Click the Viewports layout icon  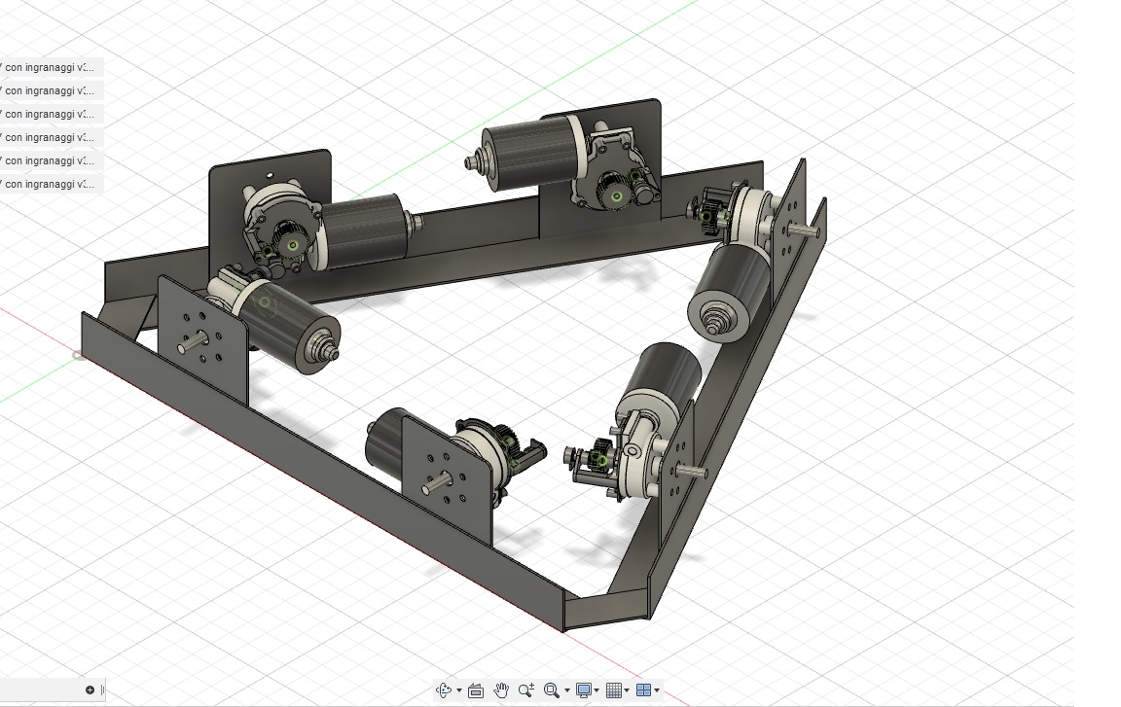[x=643, y=689]
